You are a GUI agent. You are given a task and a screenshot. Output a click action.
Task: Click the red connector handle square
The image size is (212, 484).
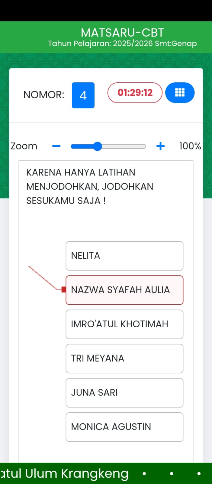coord(63,289)
